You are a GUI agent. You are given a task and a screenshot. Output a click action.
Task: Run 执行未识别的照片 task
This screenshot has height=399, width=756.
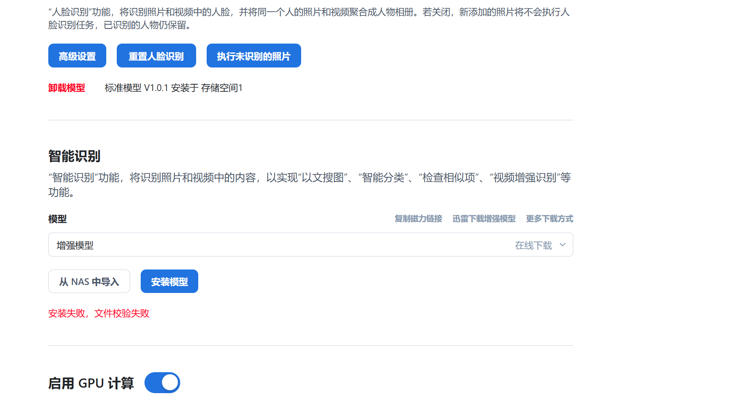(254, 56)
